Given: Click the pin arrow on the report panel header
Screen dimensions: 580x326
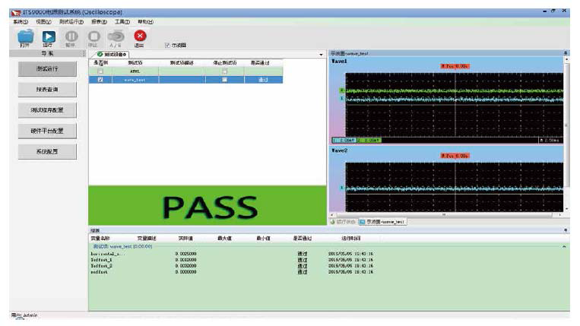Looking at the screenshot, I should pos(566,230).
